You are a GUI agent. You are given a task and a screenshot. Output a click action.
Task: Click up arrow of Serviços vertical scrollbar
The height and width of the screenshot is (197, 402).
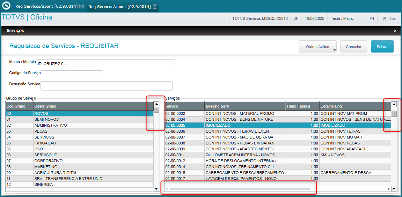(394, 104)
